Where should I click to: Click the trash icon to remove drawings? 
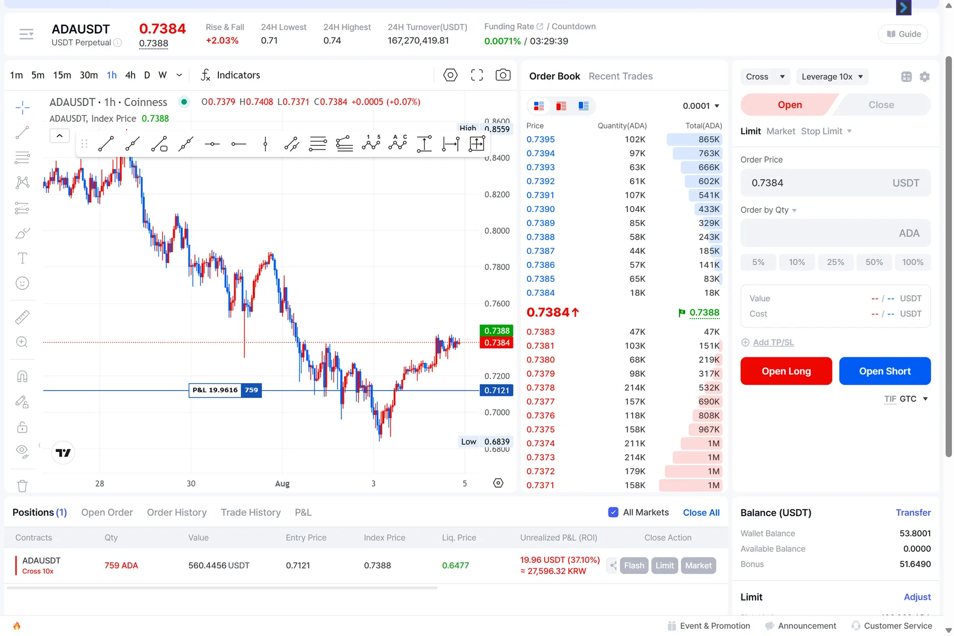[22, 485]
